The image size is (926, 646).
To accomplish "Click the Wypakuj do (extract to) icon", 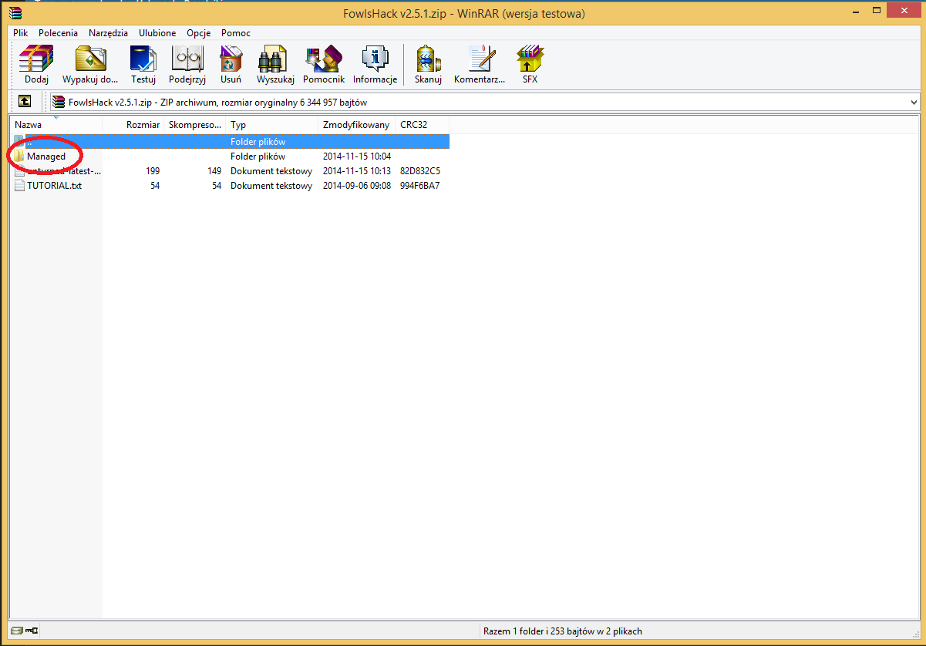I will [90, 59].
